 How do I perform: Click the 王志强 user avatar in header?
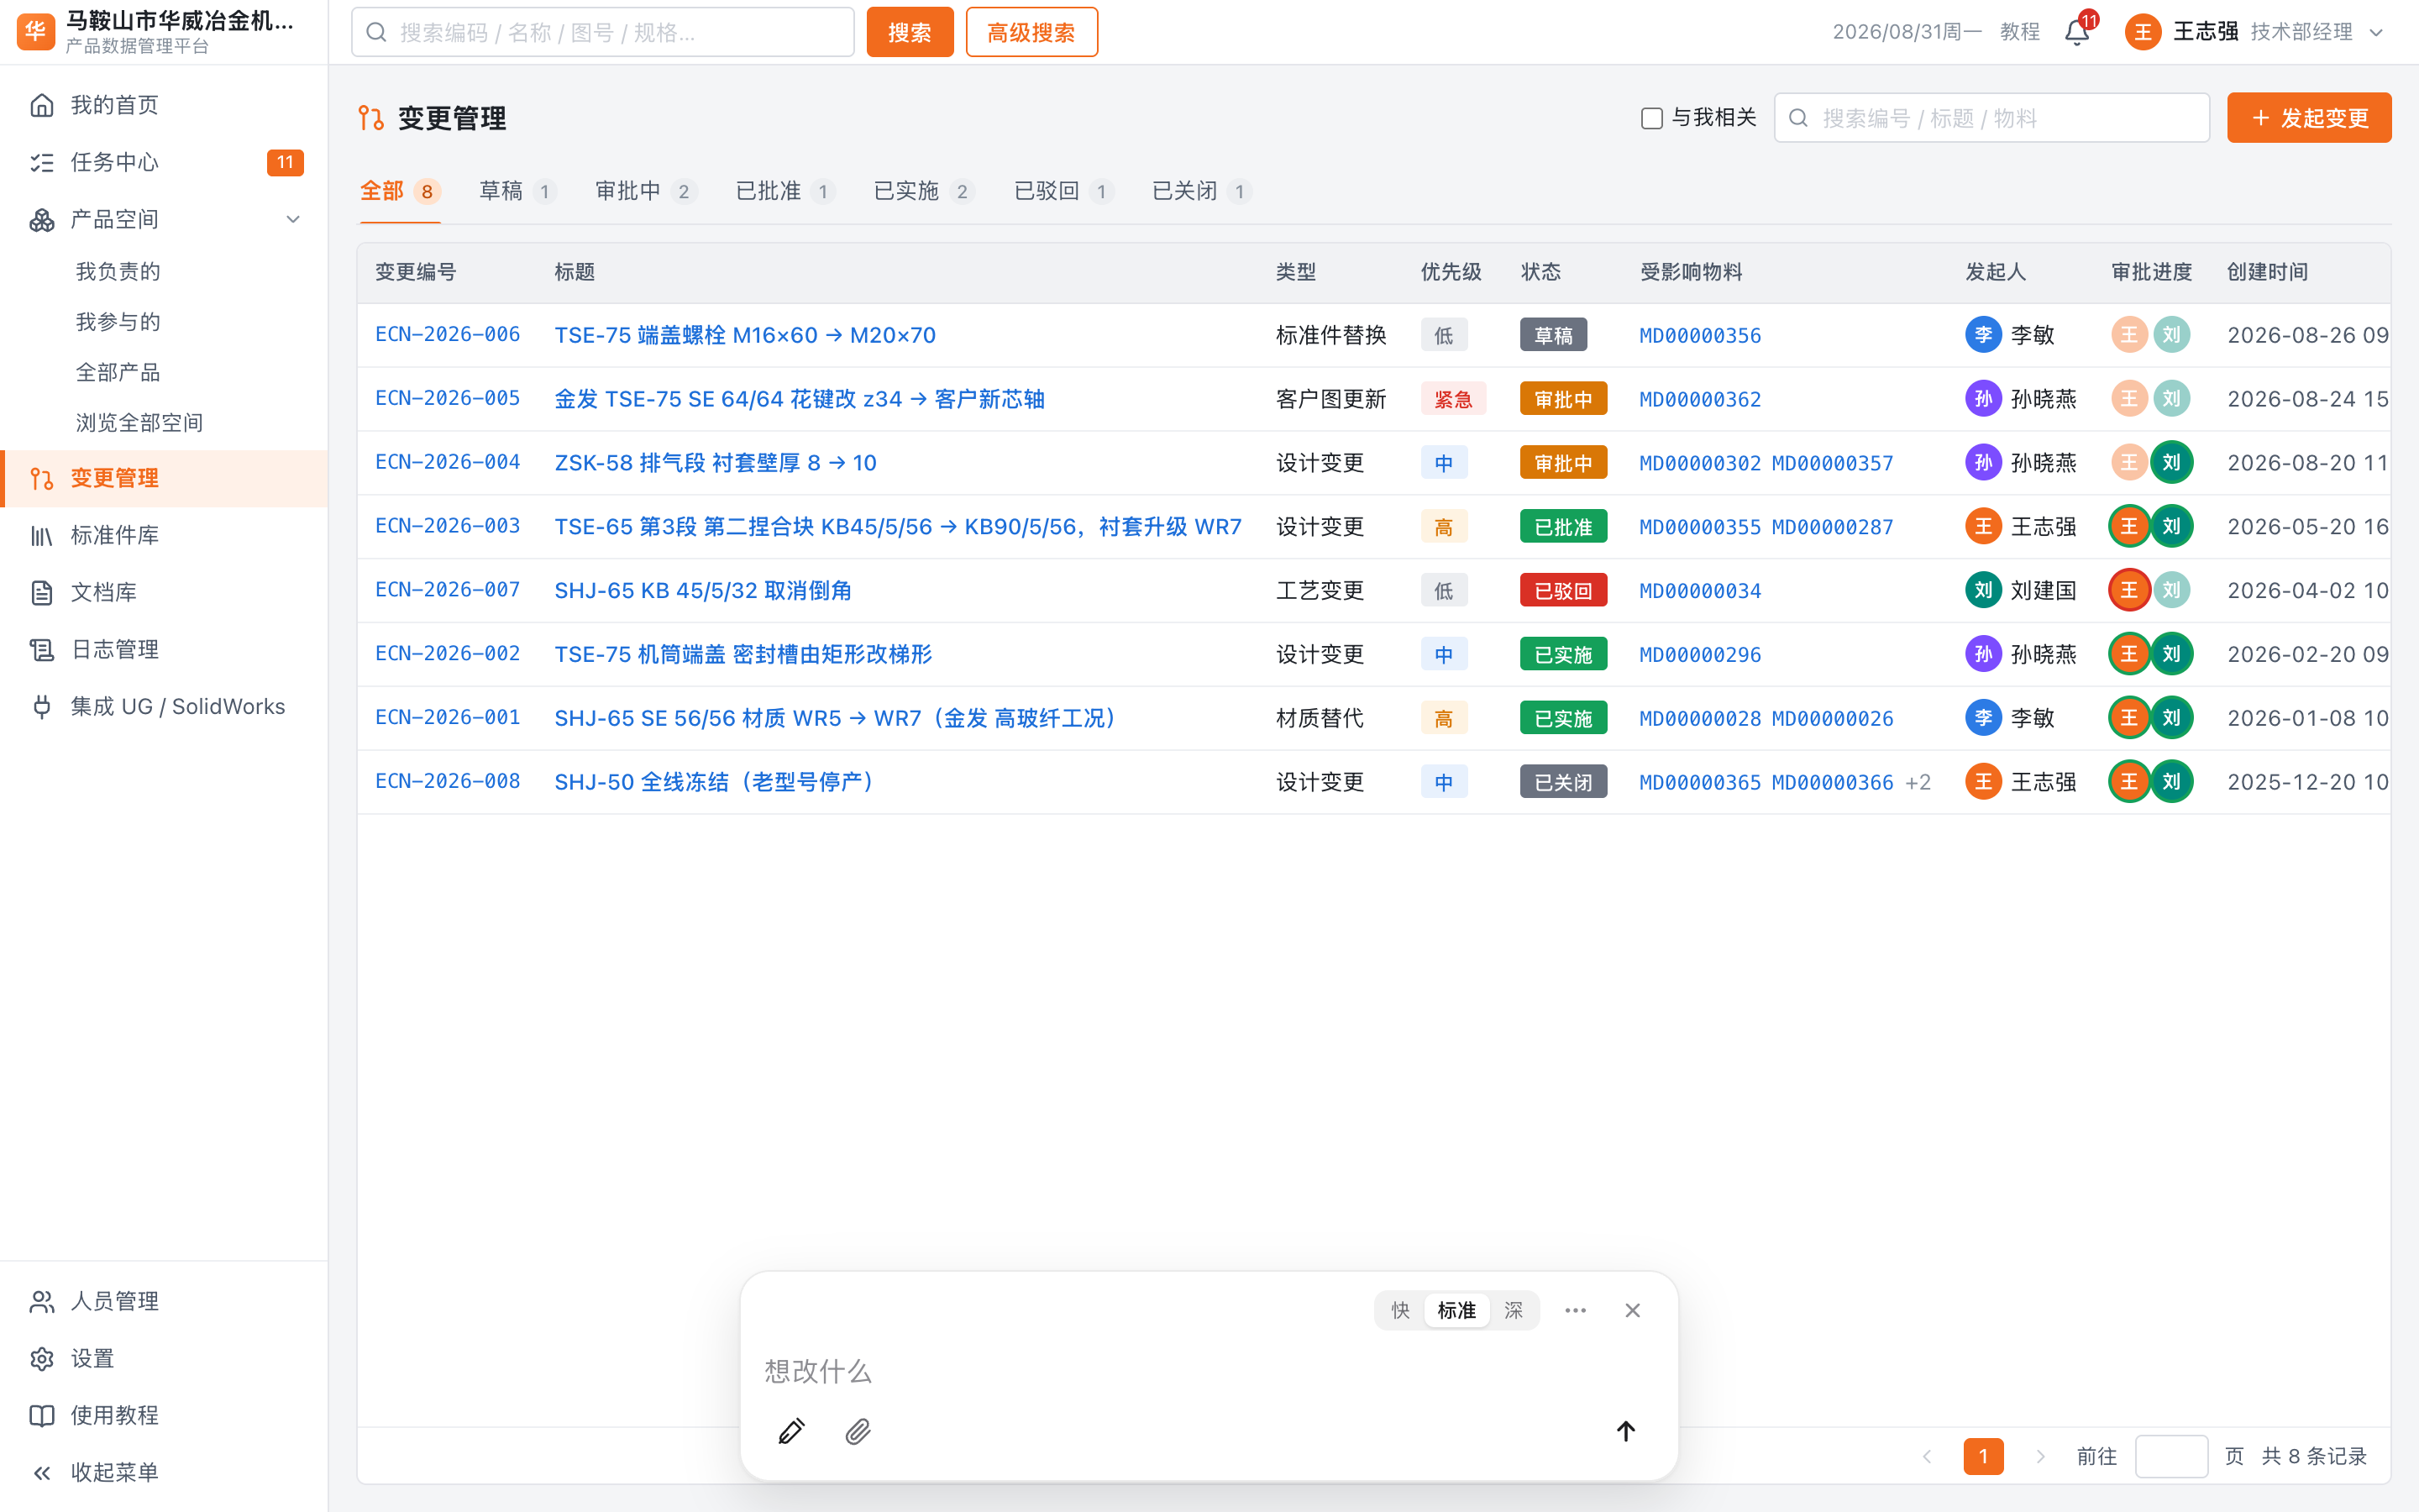pyautogui.click(x=2142, y=32)
